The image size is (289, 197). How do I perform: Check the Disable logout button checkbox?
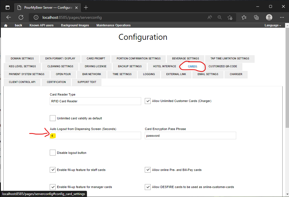point(53,153)
